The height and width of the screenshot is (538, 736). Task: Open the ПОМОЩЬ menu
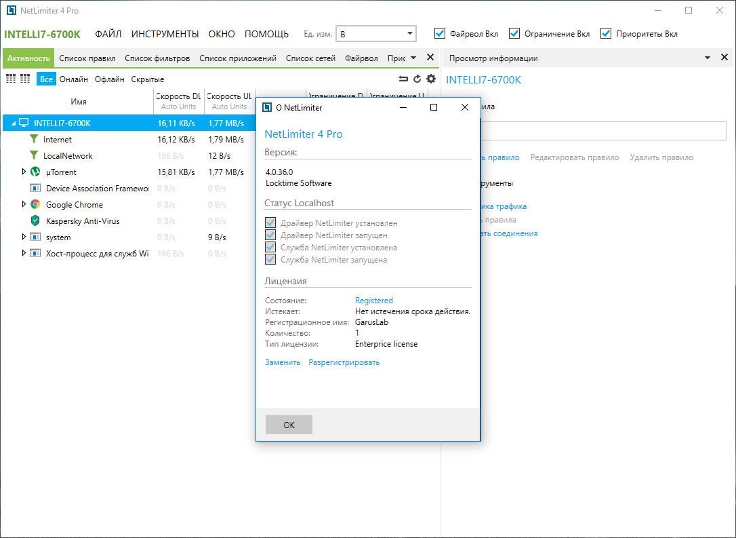(x=266, y=34)
